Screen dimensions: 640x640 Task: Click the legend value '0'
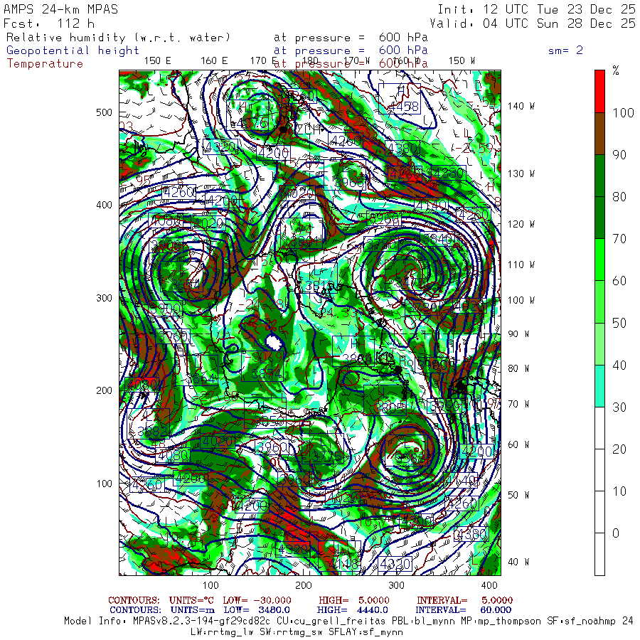pyautogui.click(x=616, y=533)
